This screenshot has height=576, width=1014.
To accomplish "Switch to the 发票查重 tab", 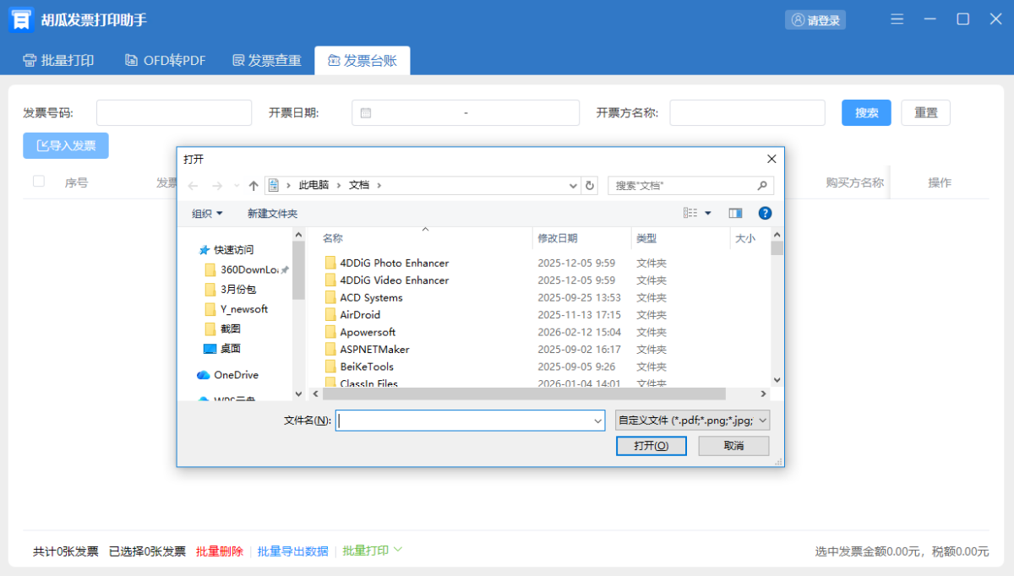I will click(266, 61).
